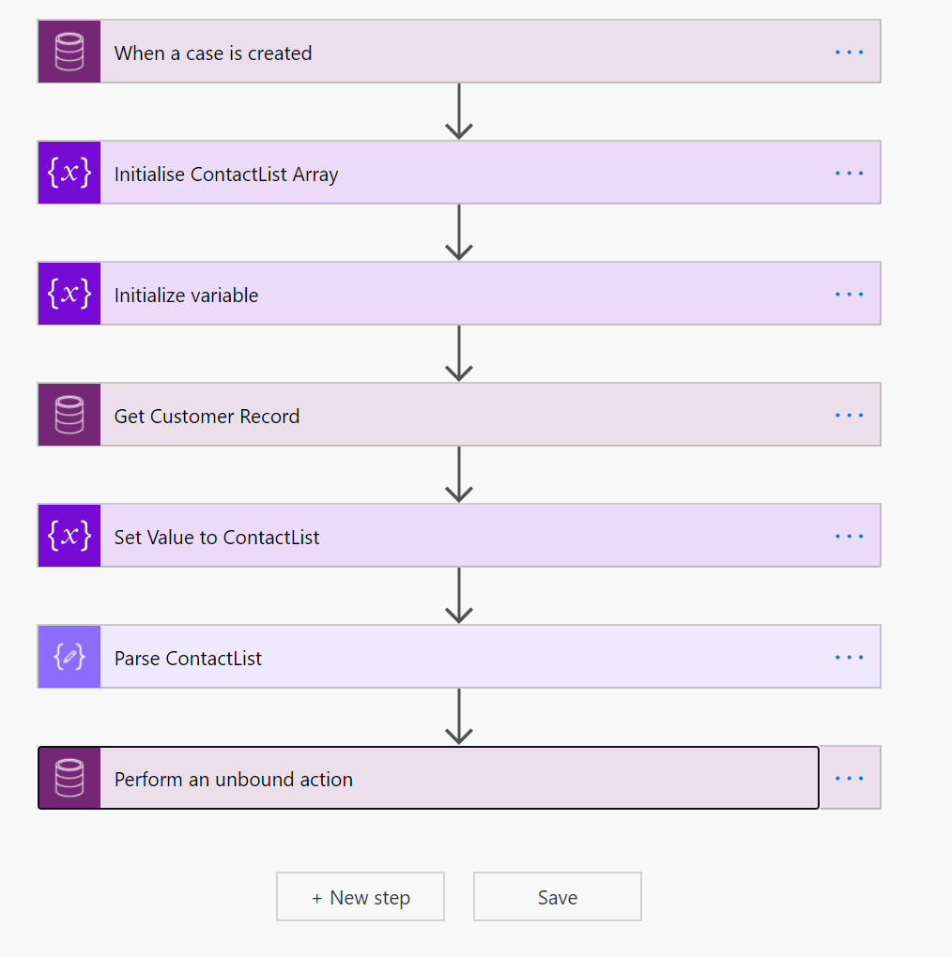Open the three-dot menu on Parse ContactList

pos(849,657)
